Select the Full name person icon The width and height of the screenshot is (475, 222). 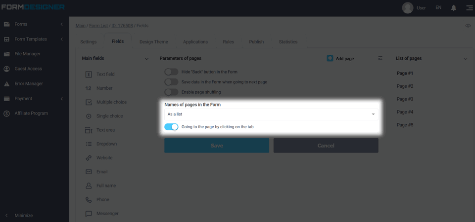(89, 186)
